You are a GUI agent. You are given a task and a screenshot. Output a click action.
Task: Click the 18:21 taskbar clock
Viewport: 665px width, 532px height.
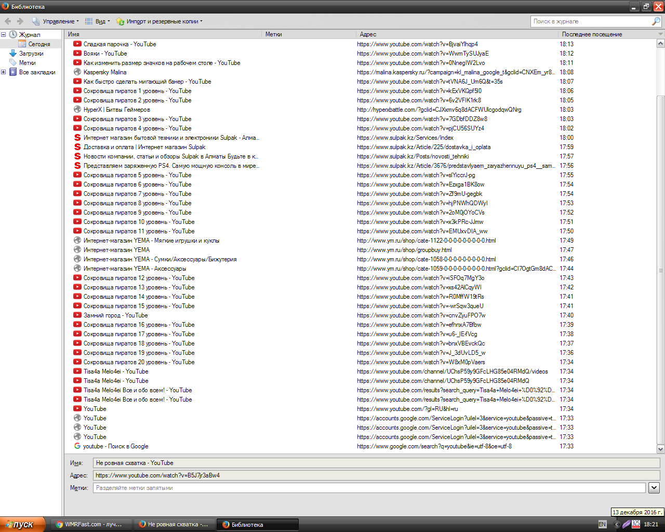[x=651, y=525]
